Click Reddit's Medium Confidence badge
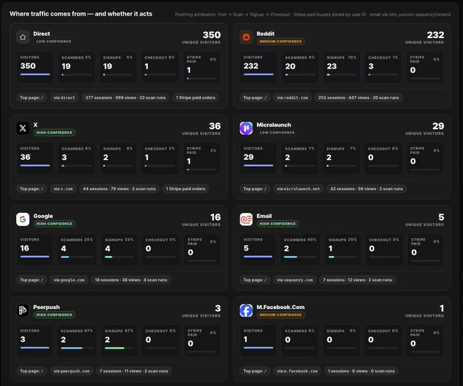463x386 pixels. click(281, 42)
